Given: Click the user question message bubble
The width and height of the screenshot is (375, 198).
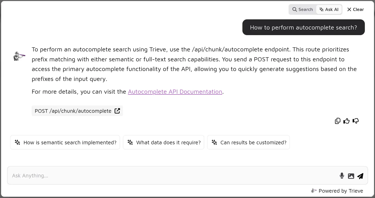Looking at the screenshot, I should pos(303,27).
